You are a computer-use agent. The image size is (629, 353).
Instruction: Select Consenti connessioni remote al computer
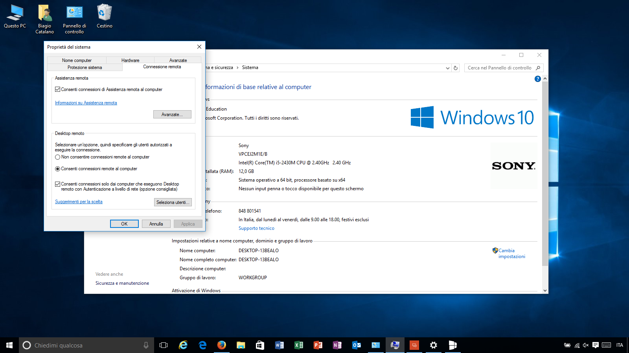(x=57, y=169)
